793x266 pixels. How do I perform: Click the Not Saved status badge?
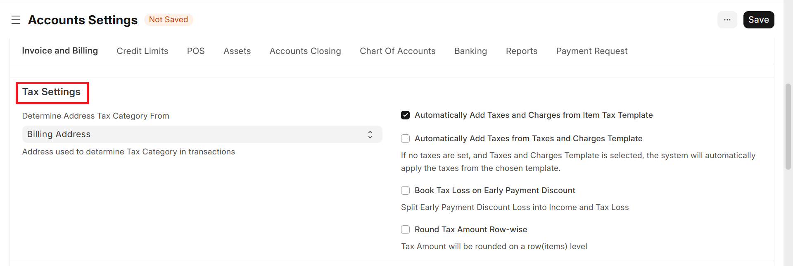[169, 20]
